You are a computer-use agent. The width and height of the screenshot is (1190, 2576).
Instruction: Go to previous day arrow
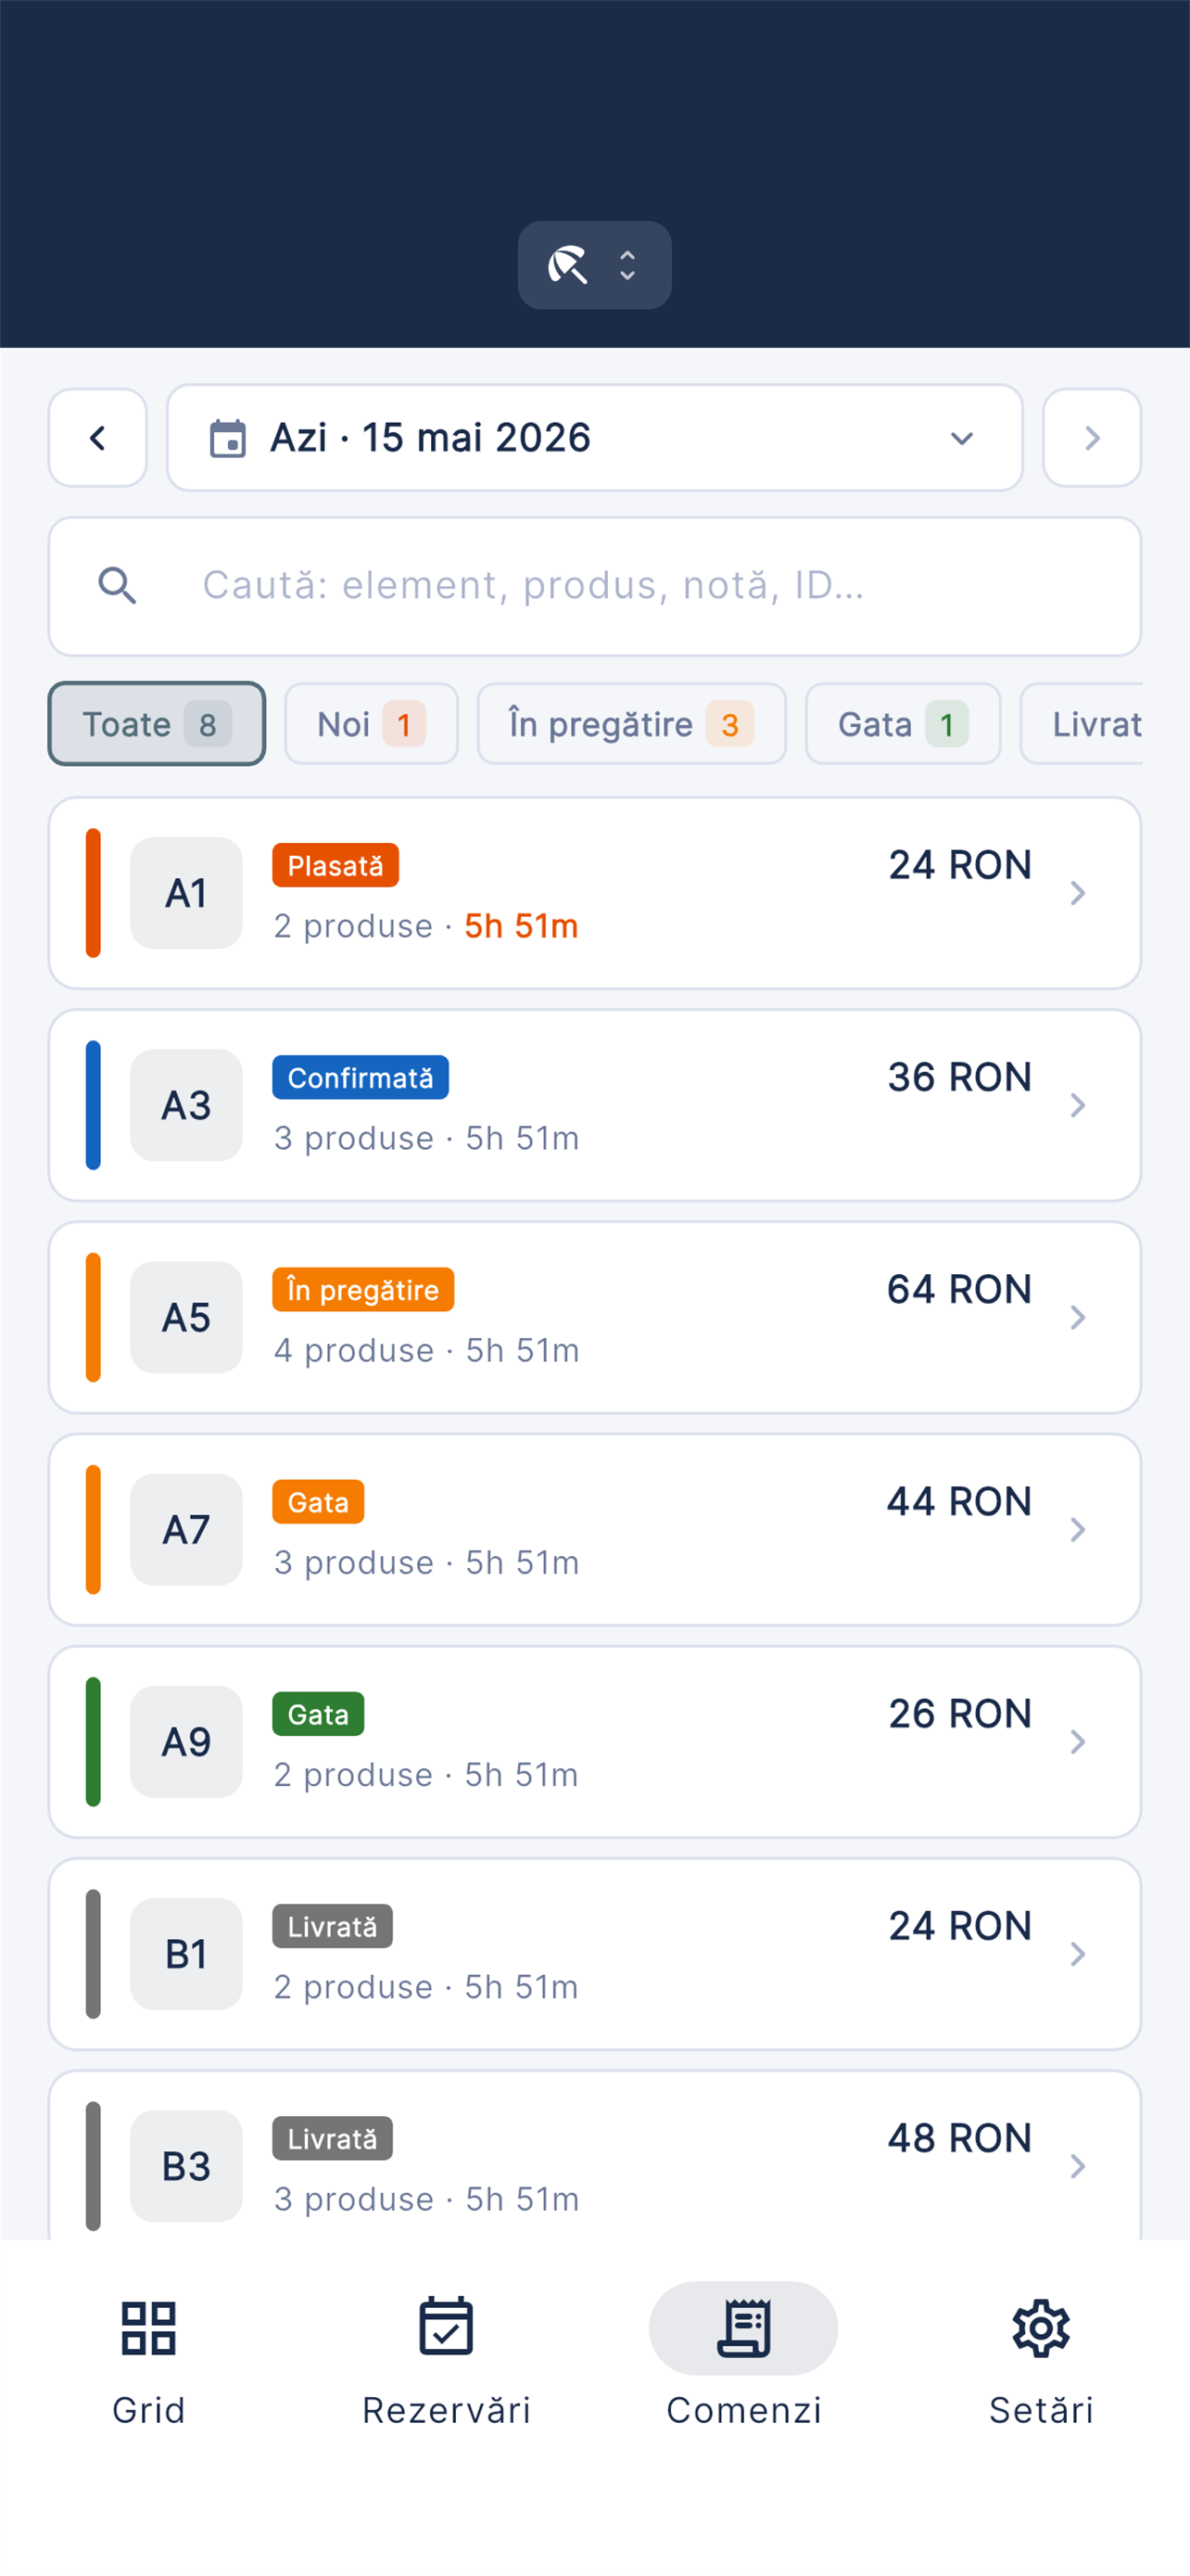98,438
